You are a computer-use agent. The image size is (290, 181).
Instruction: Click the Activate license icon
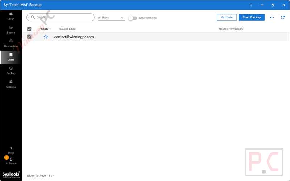click(11, 159)
